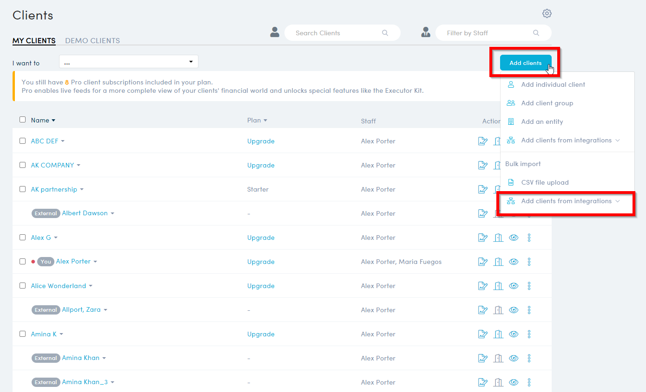Image resolution: width=646 pixels, height=392 pixels.
Task: Focus the Filter by Staff input field
Action: [x=494, y=33]
